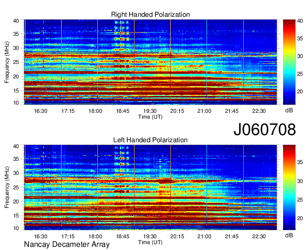Click the 40 dB label on top colorbar
The height and width of the screenshot is (250, 308).
[300, 21]
